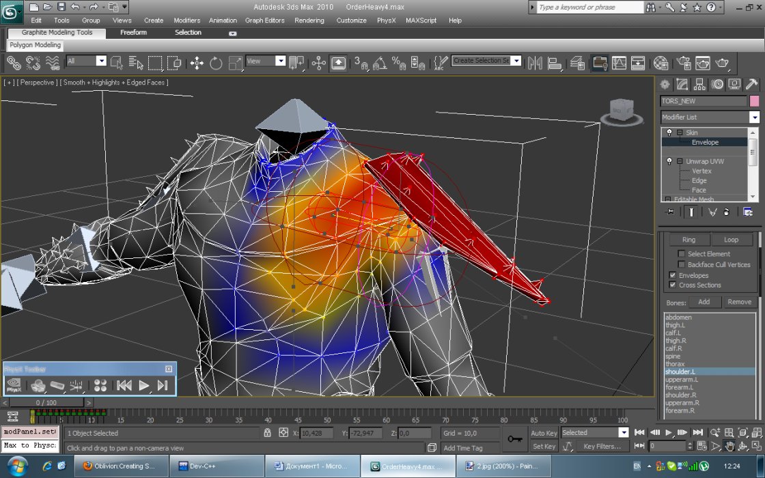
Task: Open the Material Editor icon
Action: pyautogui.click(x=660, y=63)
